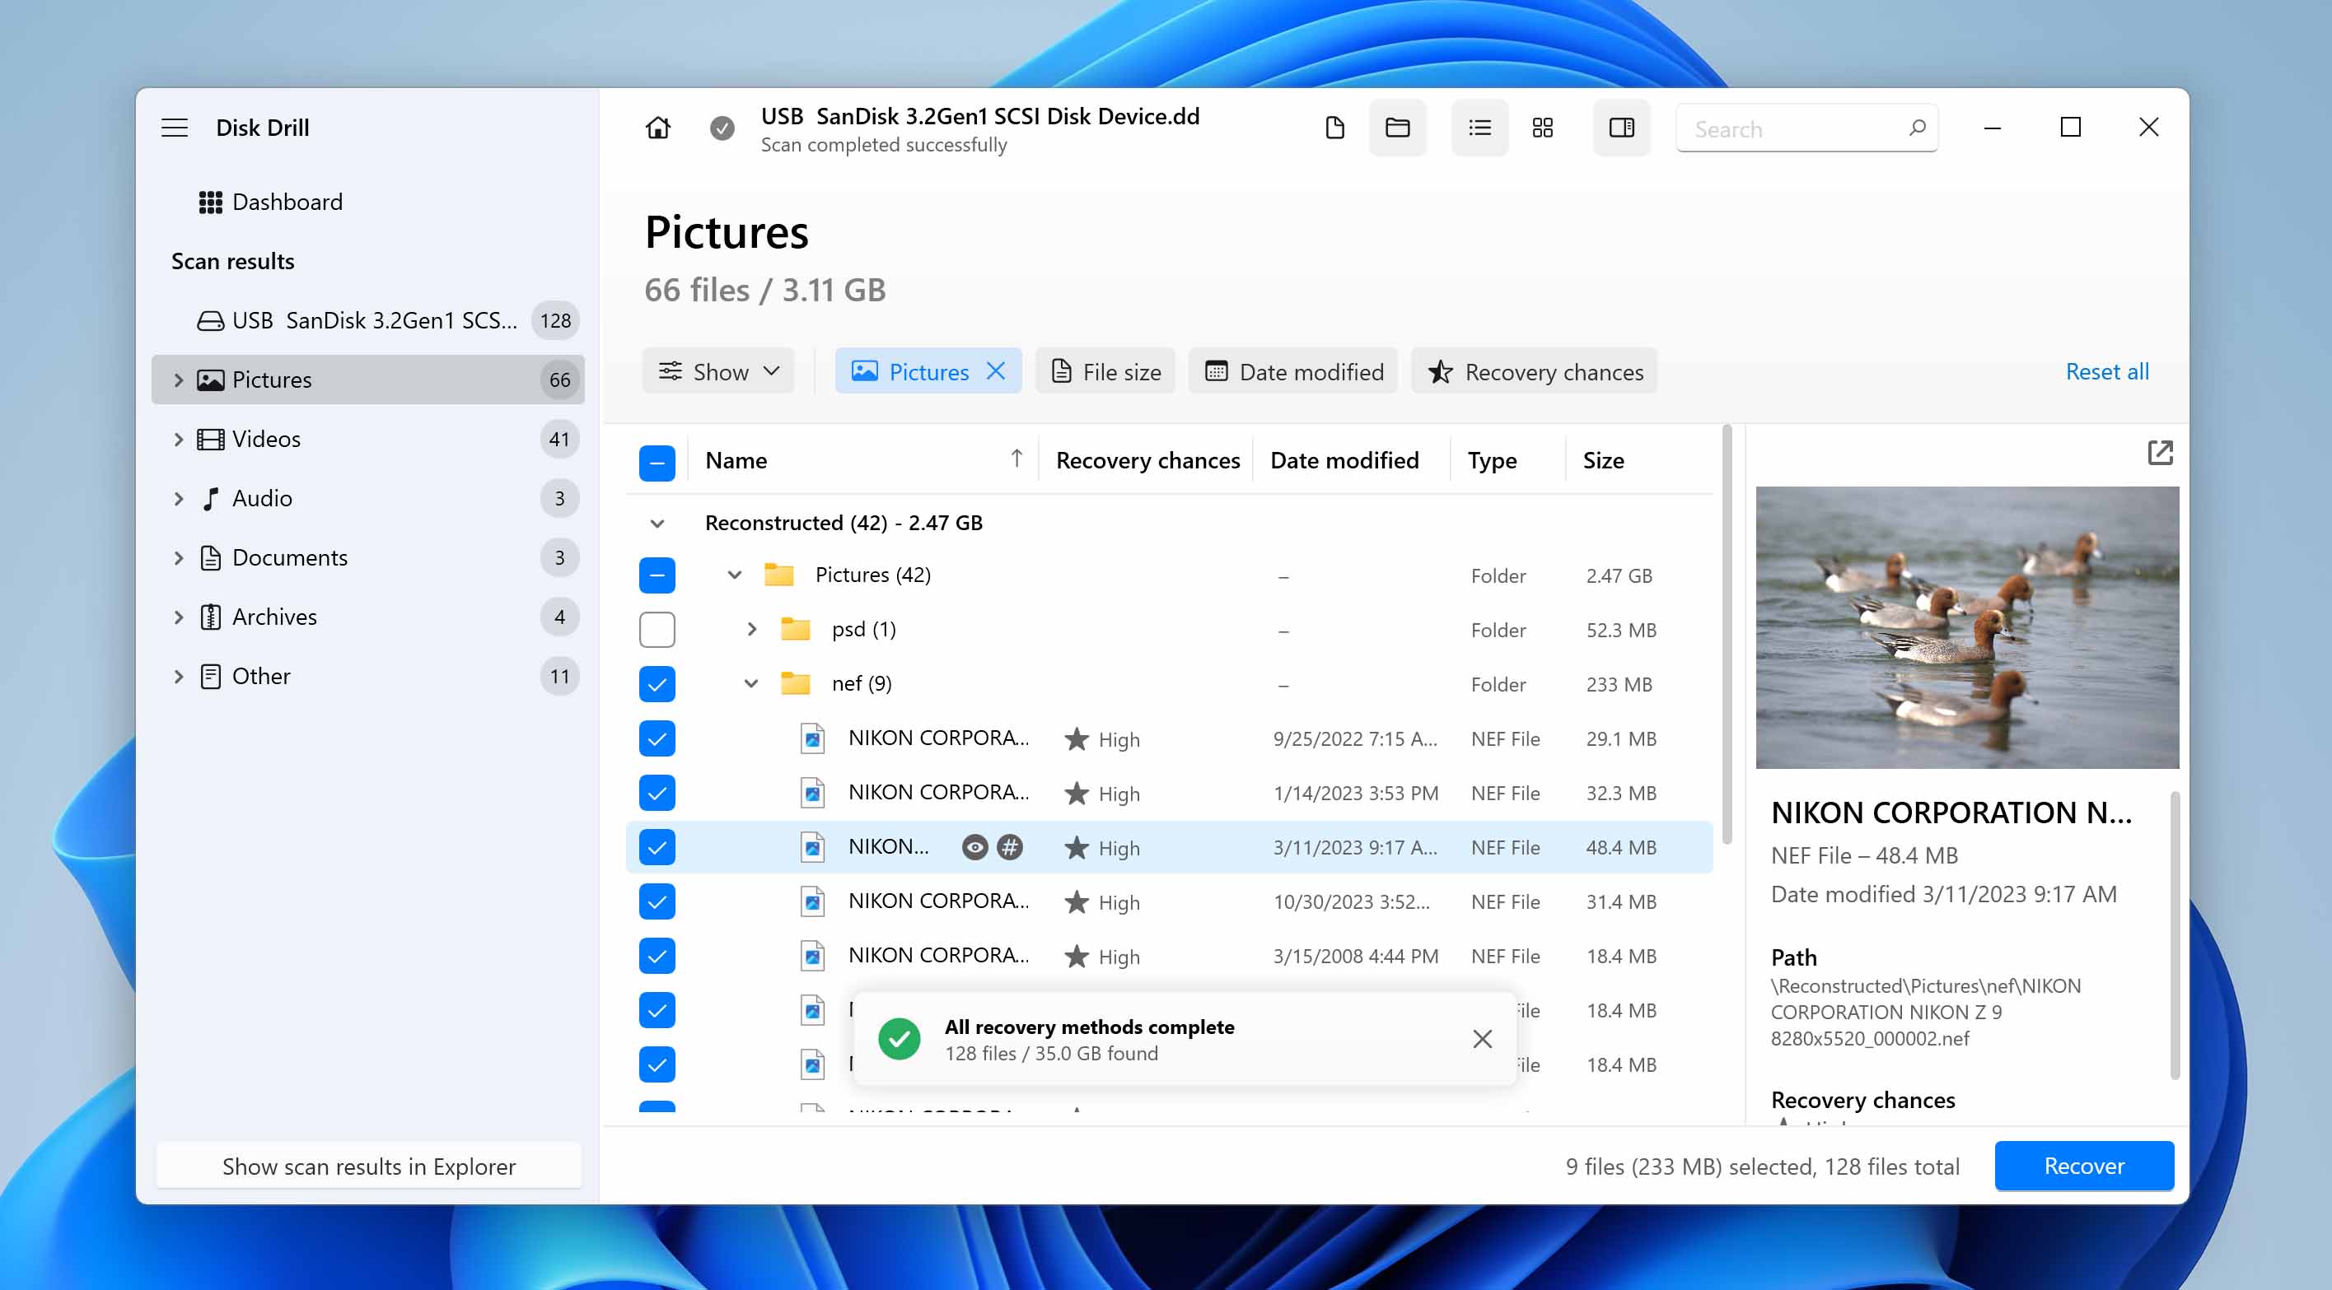Uncheck the 31.4 MB NEF file checkbox
The height and width of the screenshot is (1290, 2332).
[657, 901]
